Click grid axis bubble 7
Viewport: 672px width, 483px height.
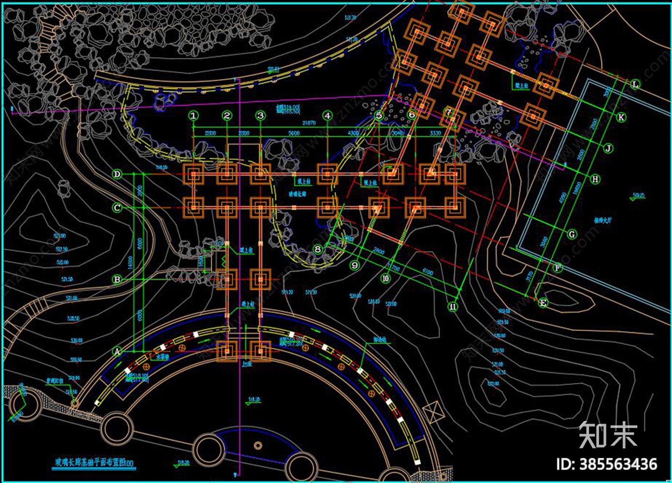(x=449, y=112)
